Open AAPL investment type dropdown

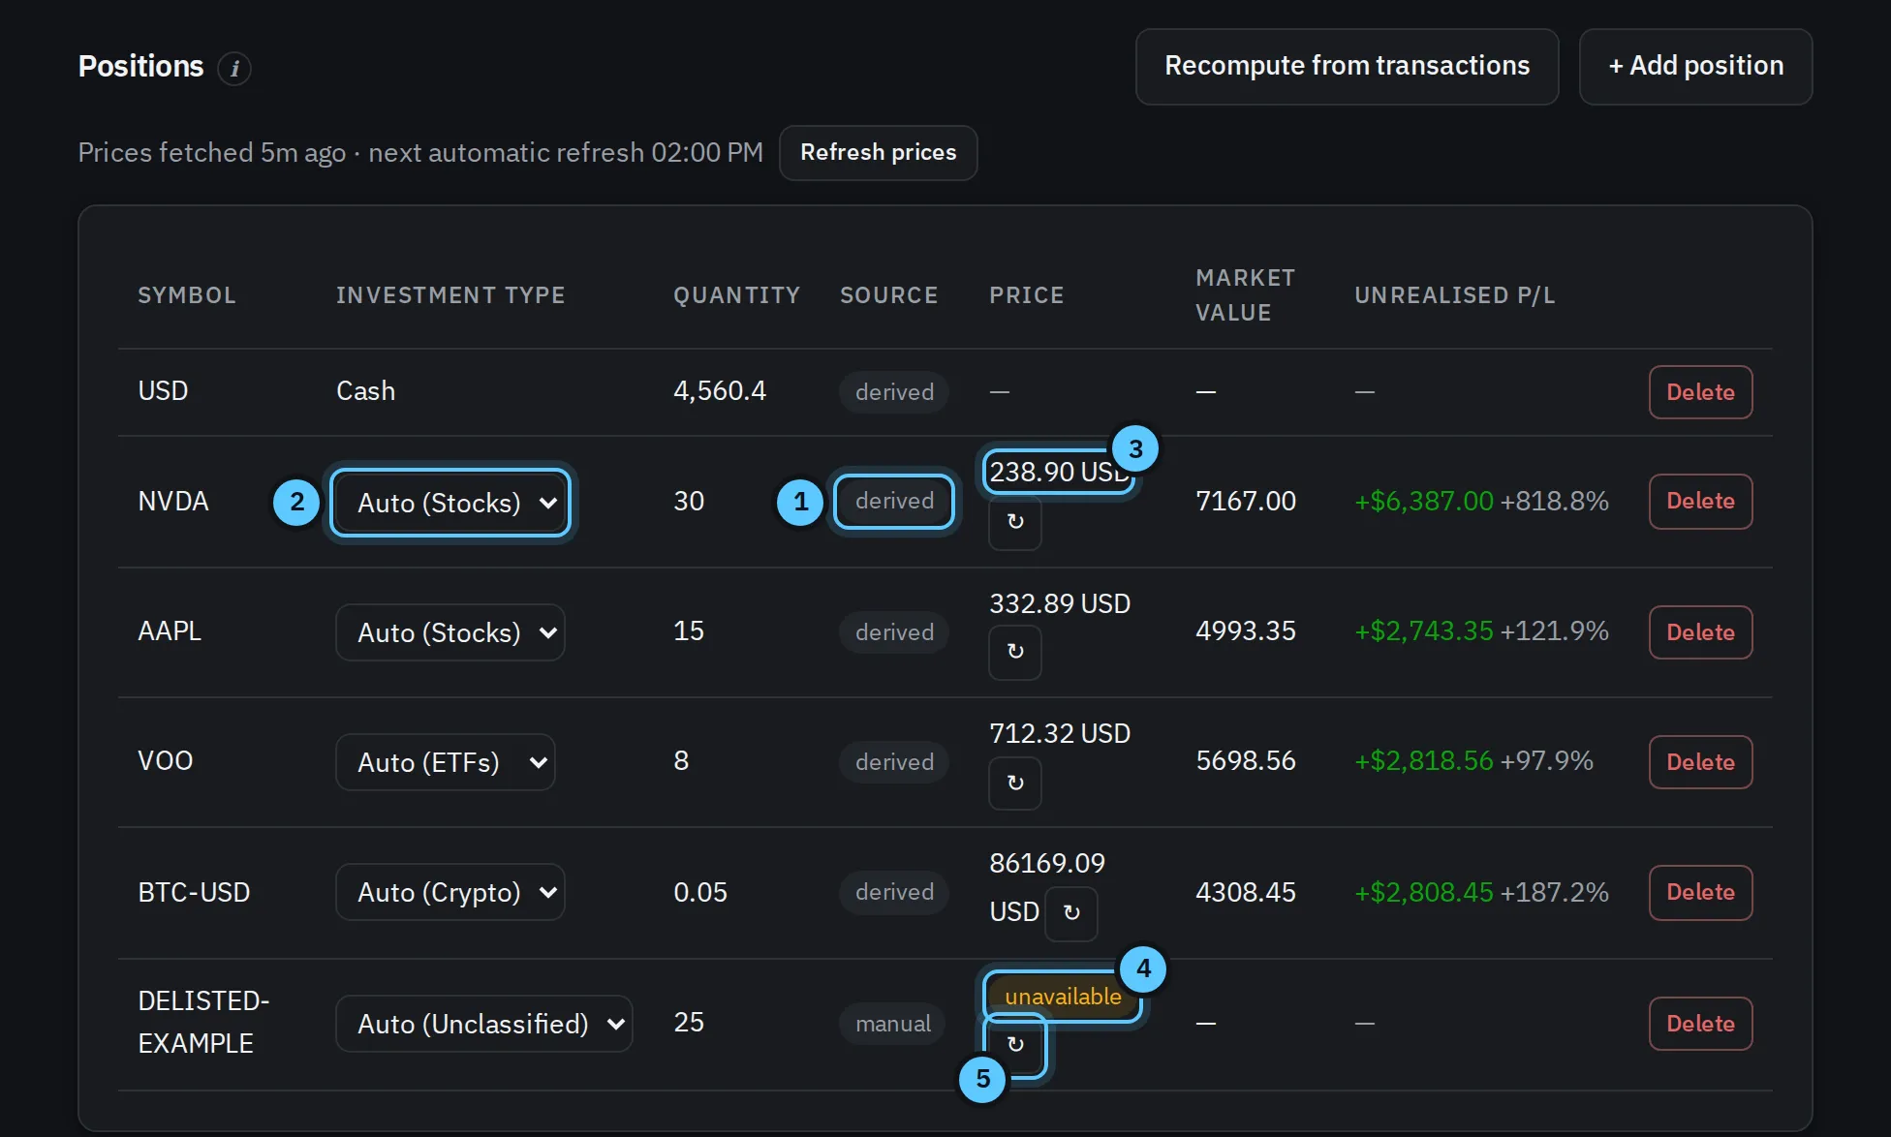(x=450, y=632)
